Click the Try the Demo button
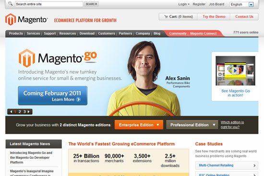Screen dimensions: 264x176 coord(214,17)
